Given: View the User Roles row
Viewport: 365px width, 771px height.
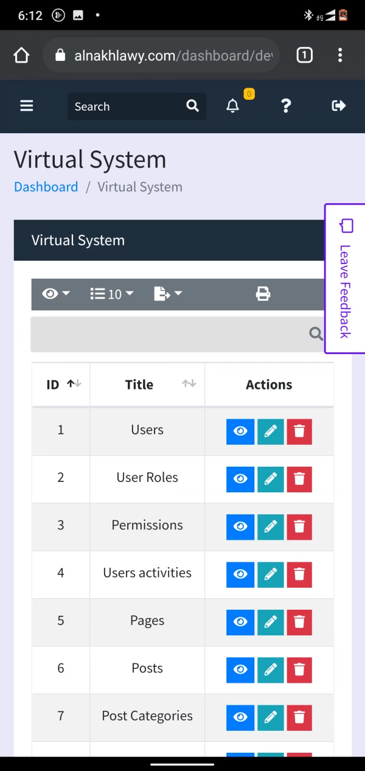Looking at the screenshot, I should (240, 480).
